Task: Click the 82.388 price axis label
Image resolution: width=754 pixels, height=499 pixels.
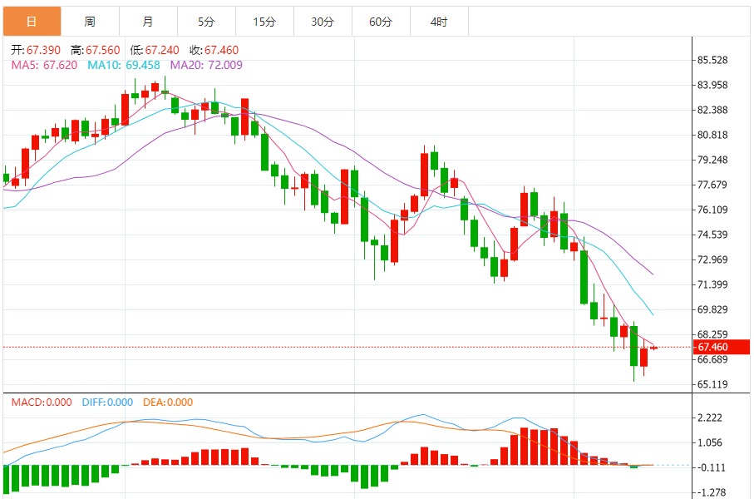Action: [x=712, y=110]
